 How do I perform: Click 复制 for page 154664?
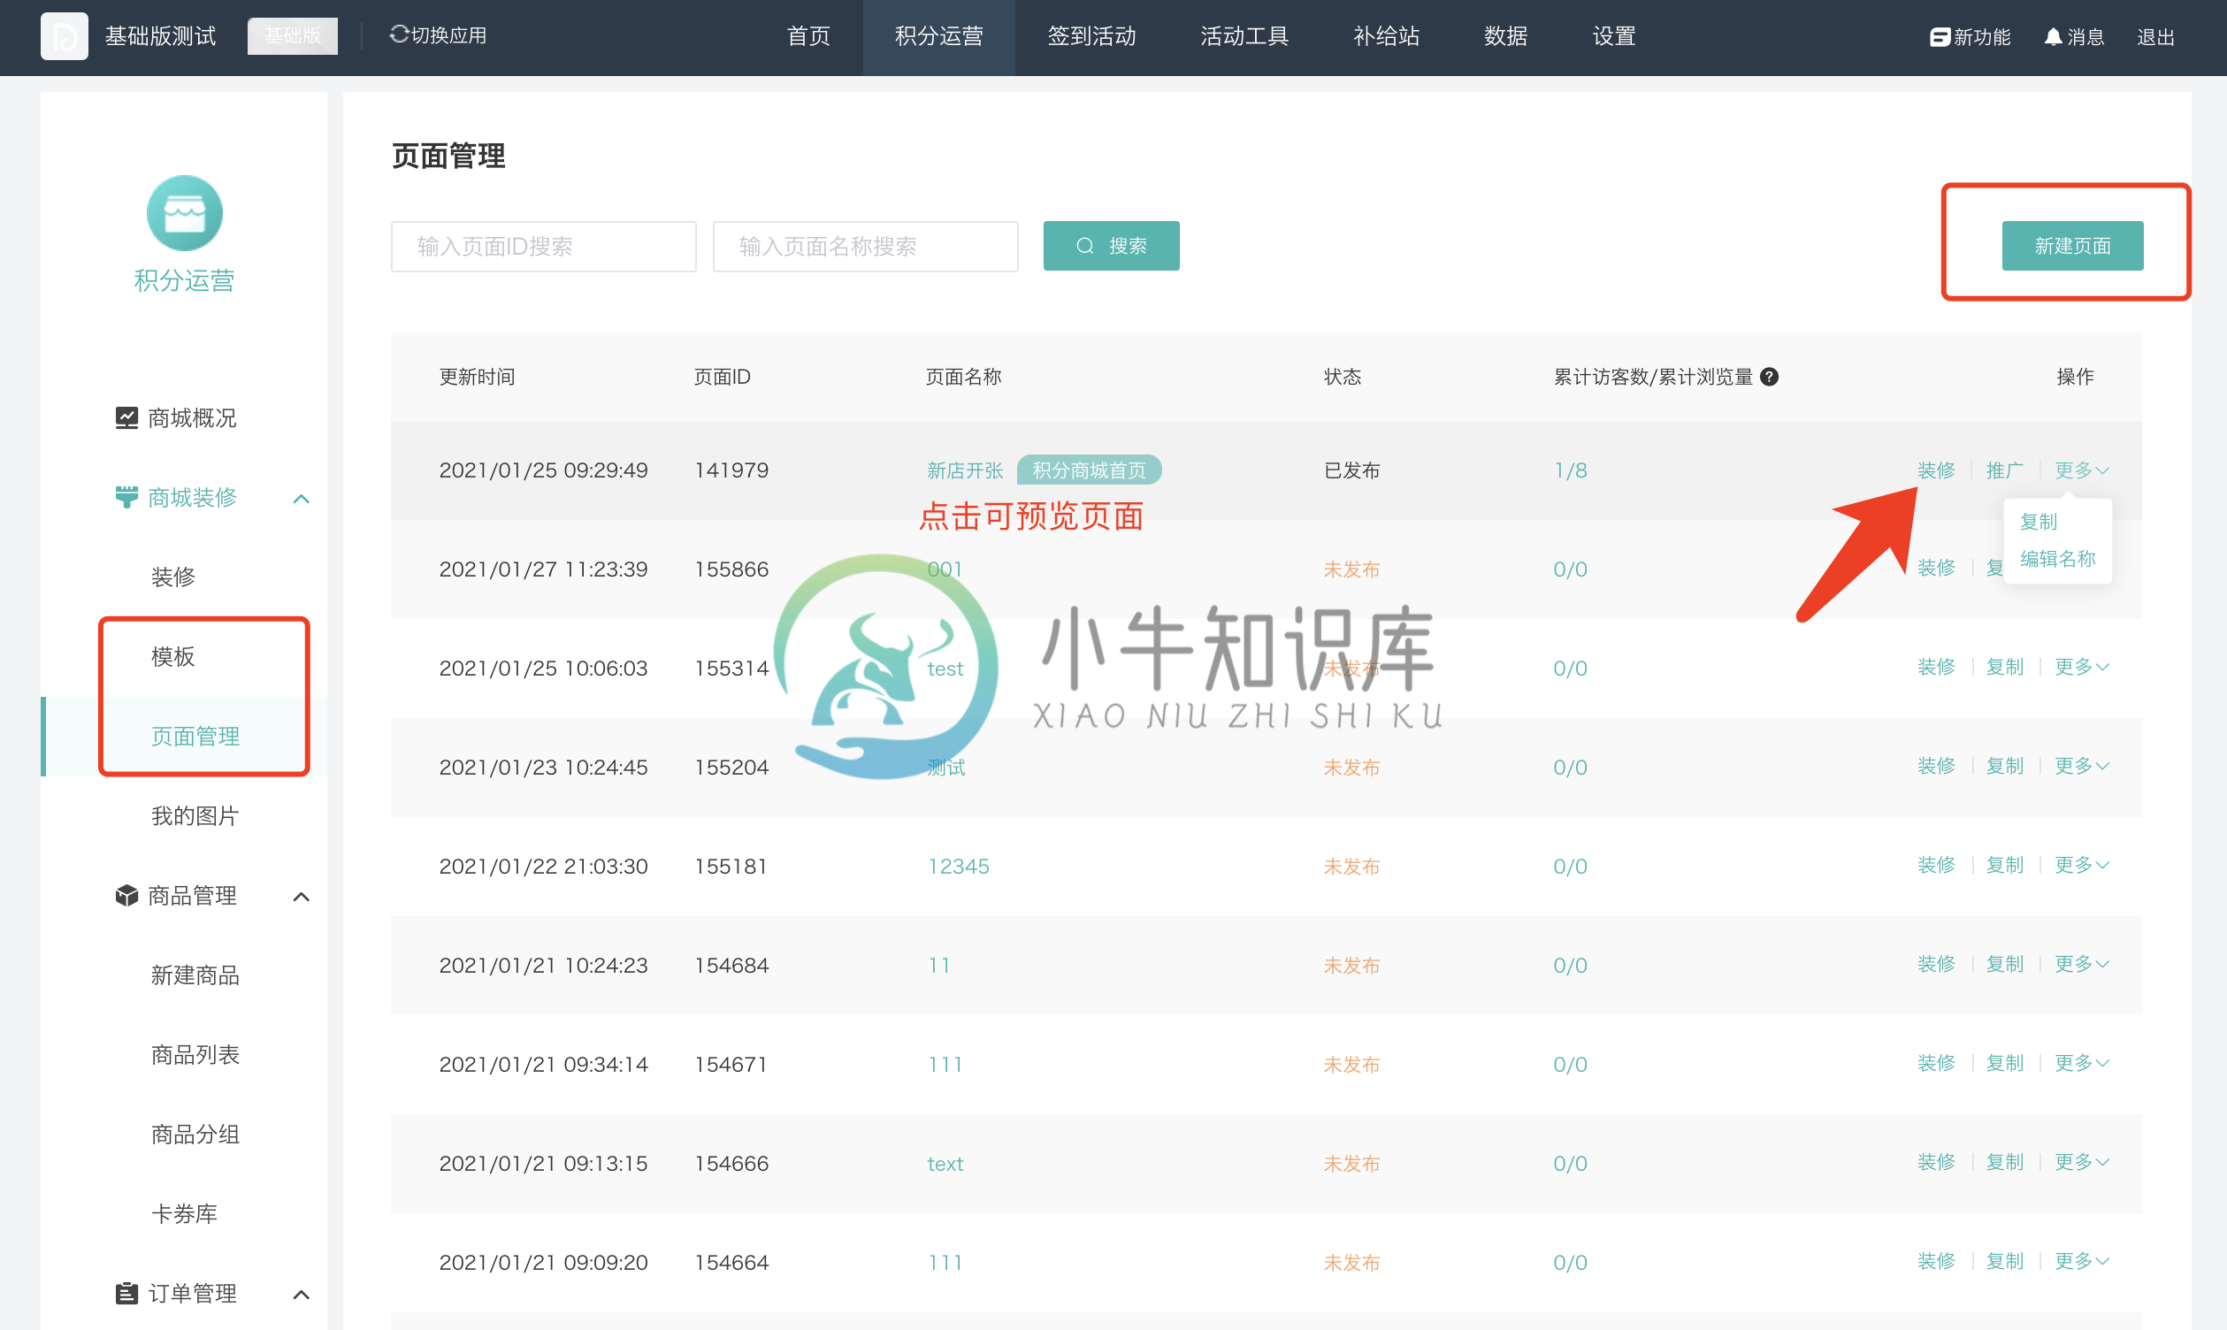pyautogui.click(x=2004, y=1261)
